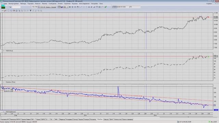Click the blue current value label on arbitrage axis
The image size is (219, 123).
[x=216, y=110]
